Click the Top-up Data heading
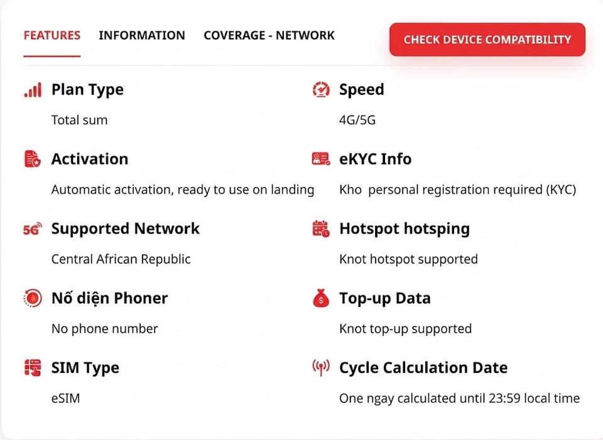603x440 pixels. click(x=385, y=298)
